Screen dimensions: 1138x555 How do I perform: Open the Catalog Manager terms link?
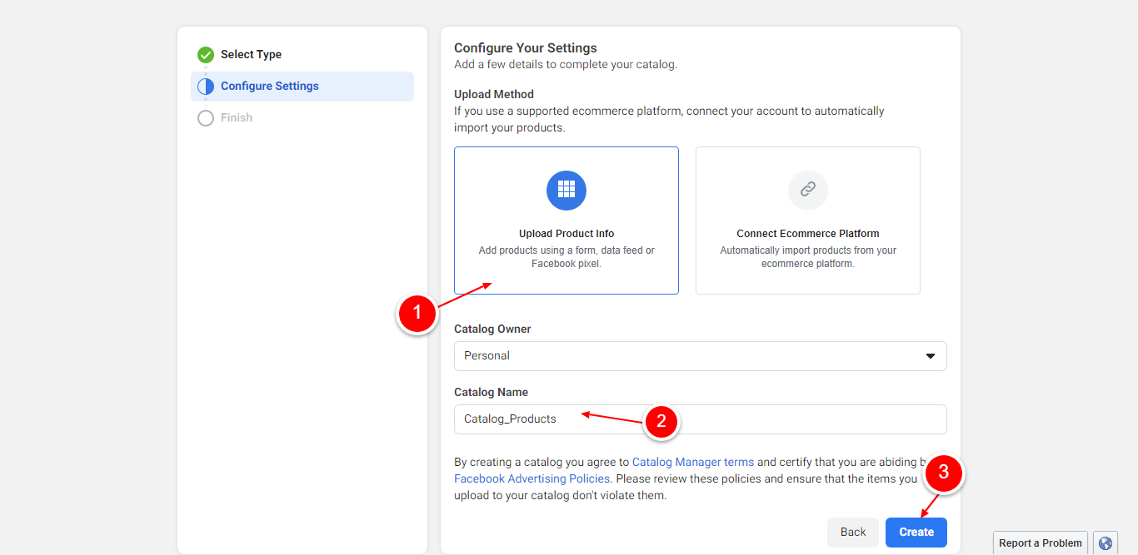[693, 462]
